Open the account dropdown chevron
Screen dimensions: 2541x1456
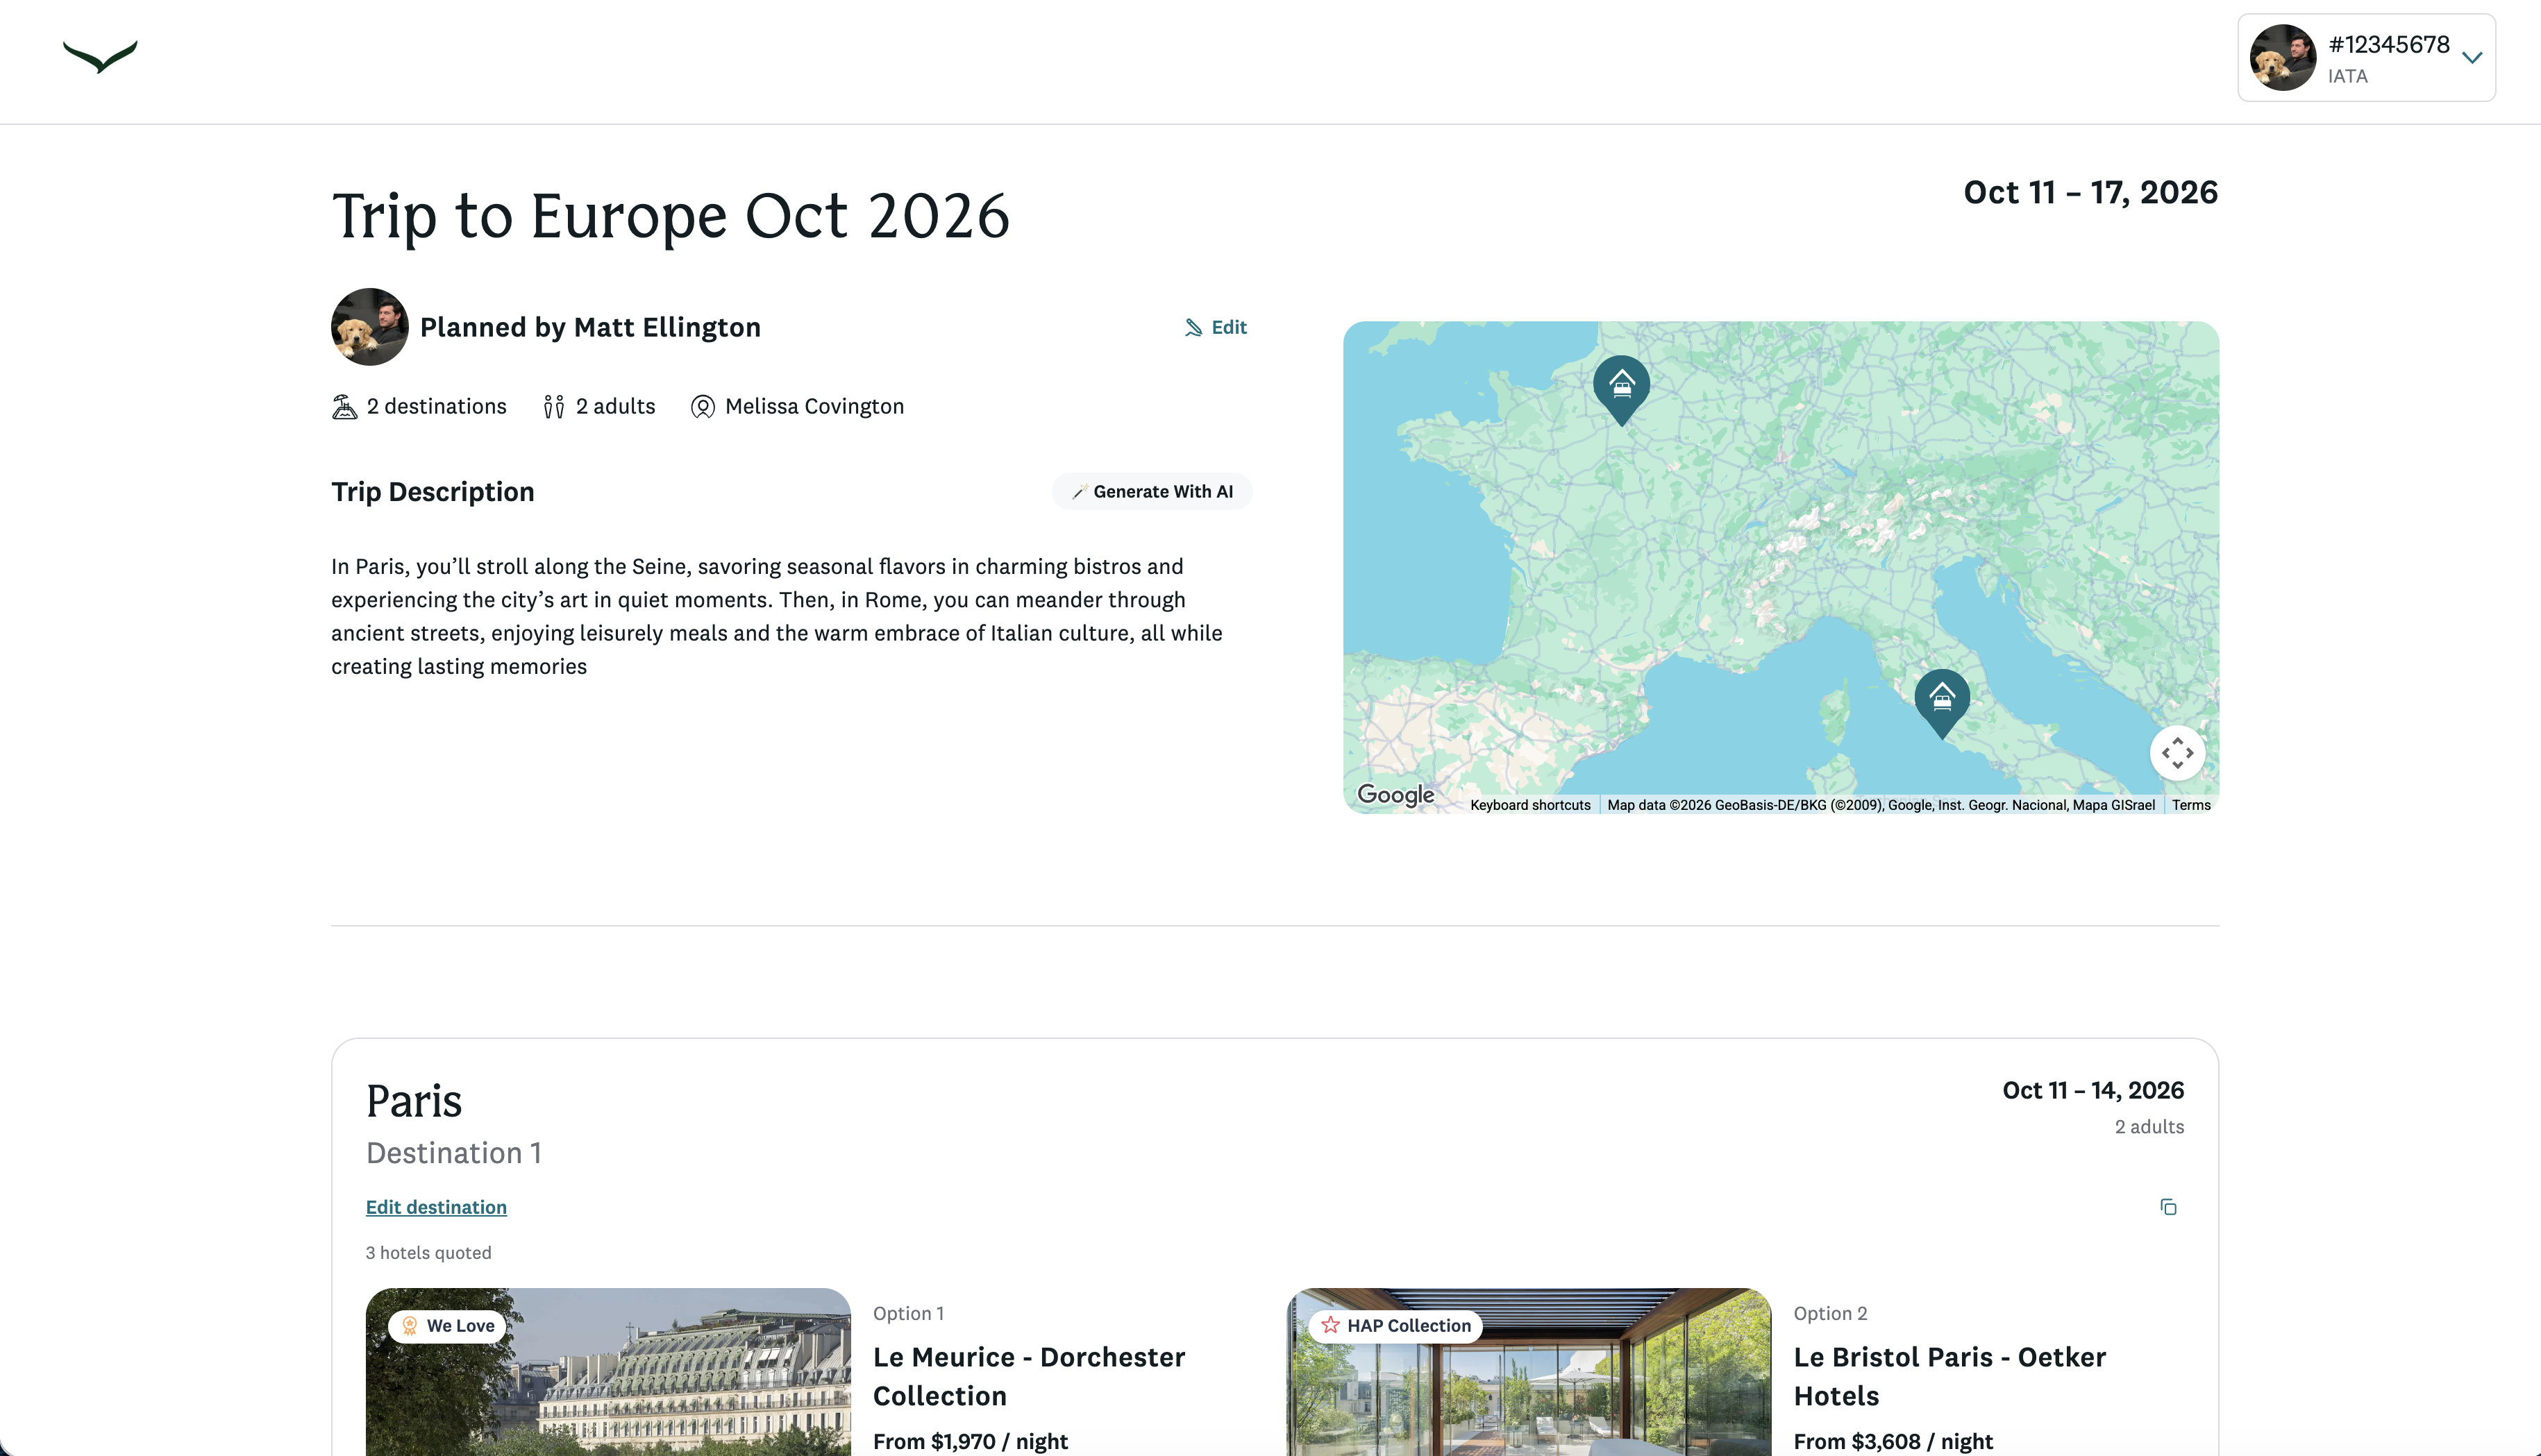click(2472, 58)
